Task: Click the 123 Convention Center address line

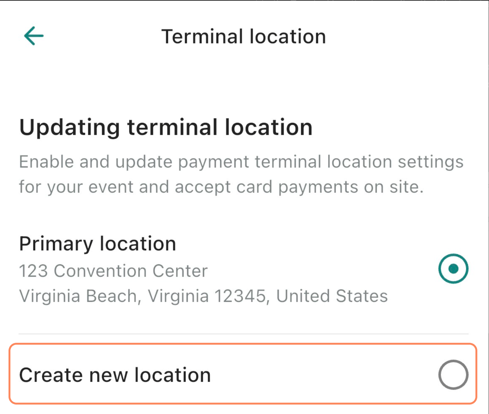Action: [114, 271]
